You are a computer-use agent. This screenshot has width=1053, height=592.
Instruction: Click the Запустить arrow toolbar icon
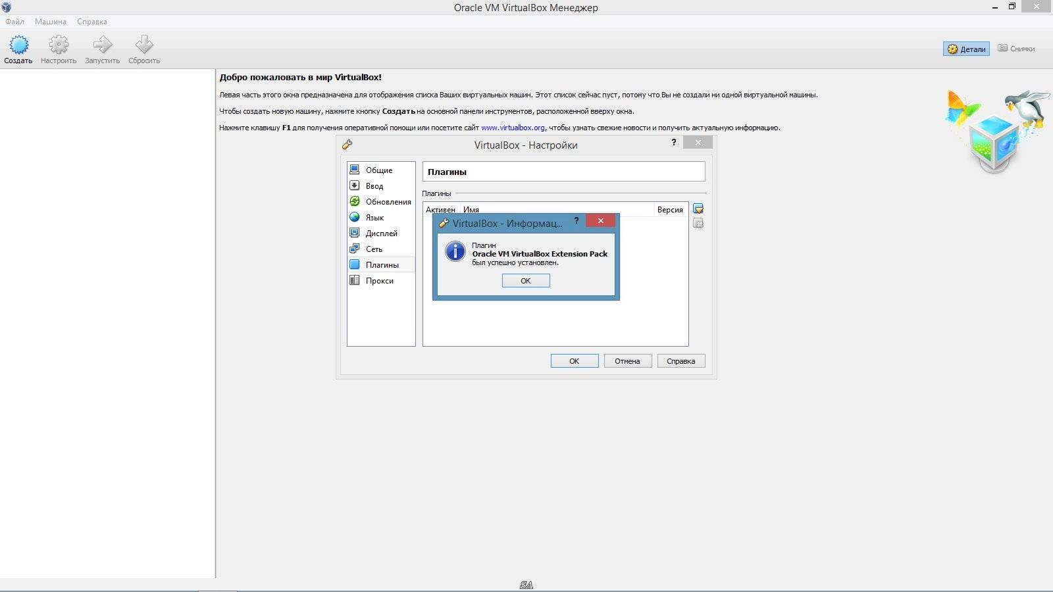click(x=102, y=45)
